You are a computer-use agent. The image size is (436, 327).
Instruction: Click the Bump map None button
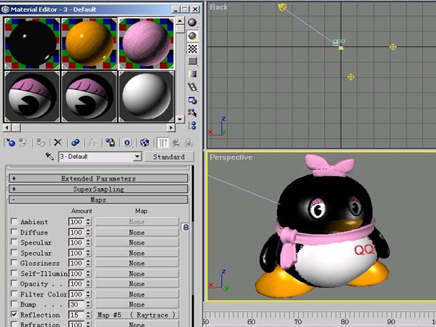(x=137, y=305)
